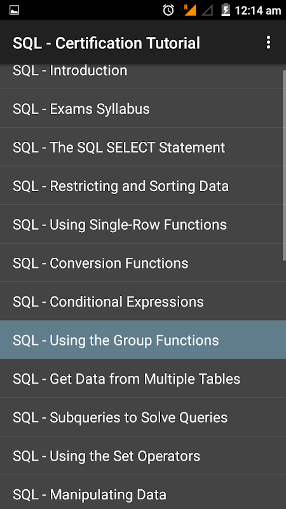
Task: Tap the 12:14 am clock
Action: 257,11
